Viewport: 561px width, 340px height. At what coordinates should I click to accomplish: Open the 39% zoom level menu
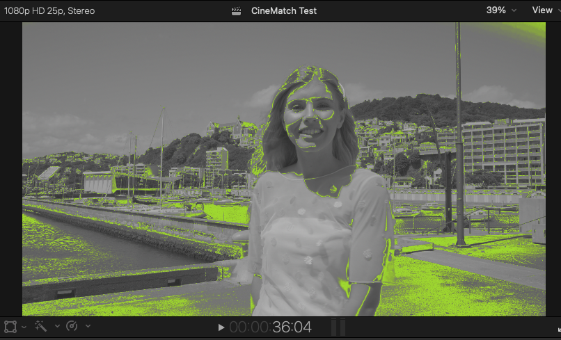pyautogui.click(x=501, y=10)
